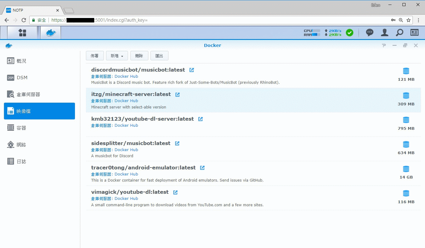Select the 映像檔 image section
The width and height of the screenshot is (425, 248).
tap(39, 111)
